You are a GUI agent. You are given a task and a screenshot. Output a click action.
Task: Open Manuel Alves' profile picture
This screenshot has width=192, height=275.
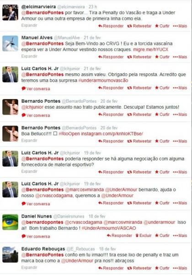click(x=10, y=44)
